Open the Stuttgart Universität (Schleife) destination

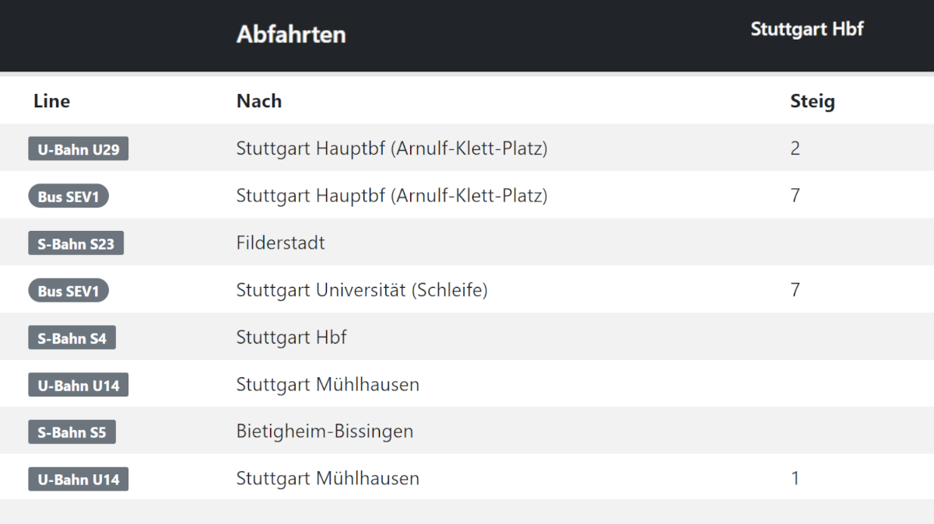pos(362,290)
